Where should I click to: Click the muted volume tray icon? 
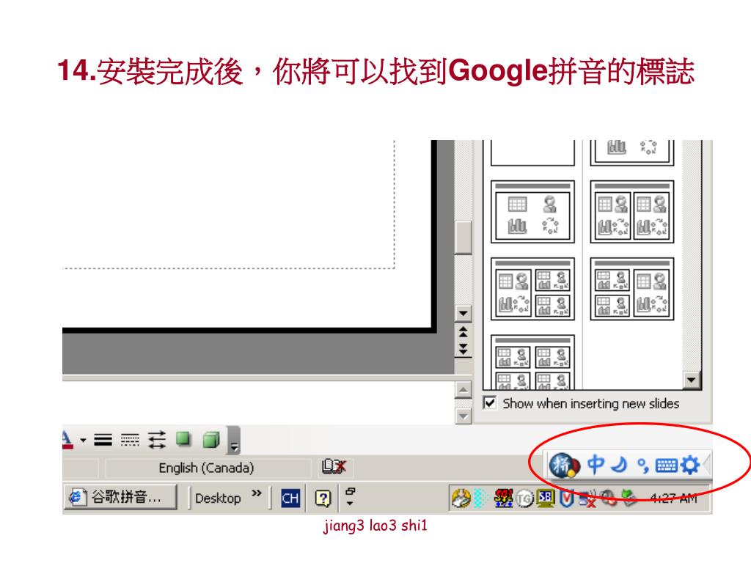click(x=609, y=498)
